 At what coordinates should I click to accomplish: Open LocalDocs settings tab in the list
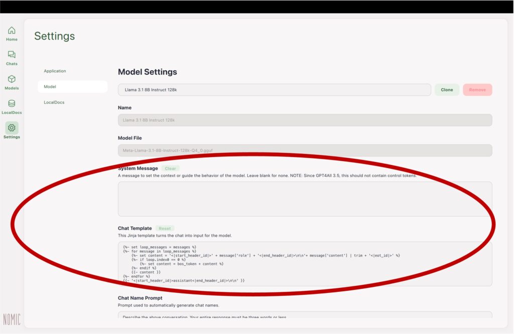coord(54,102)
